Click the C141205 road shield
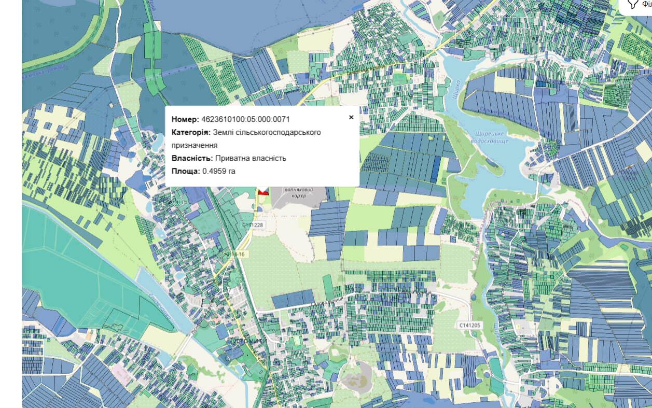 click(470, 325)
